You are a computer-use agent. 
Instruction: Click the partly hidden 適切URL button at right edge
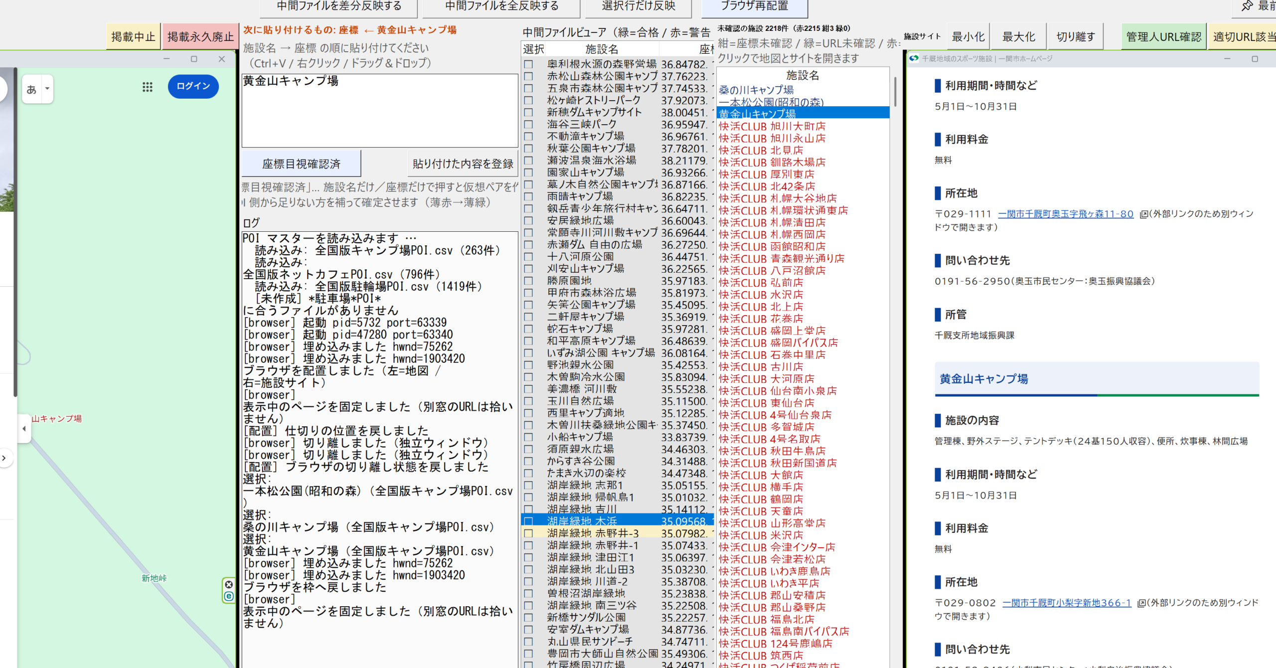[x=1243, y=36]
